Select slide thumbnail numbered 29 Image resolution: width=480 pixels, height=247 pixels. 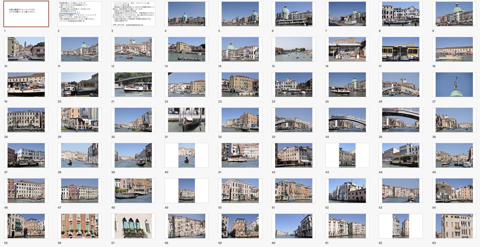pos(80,120)
